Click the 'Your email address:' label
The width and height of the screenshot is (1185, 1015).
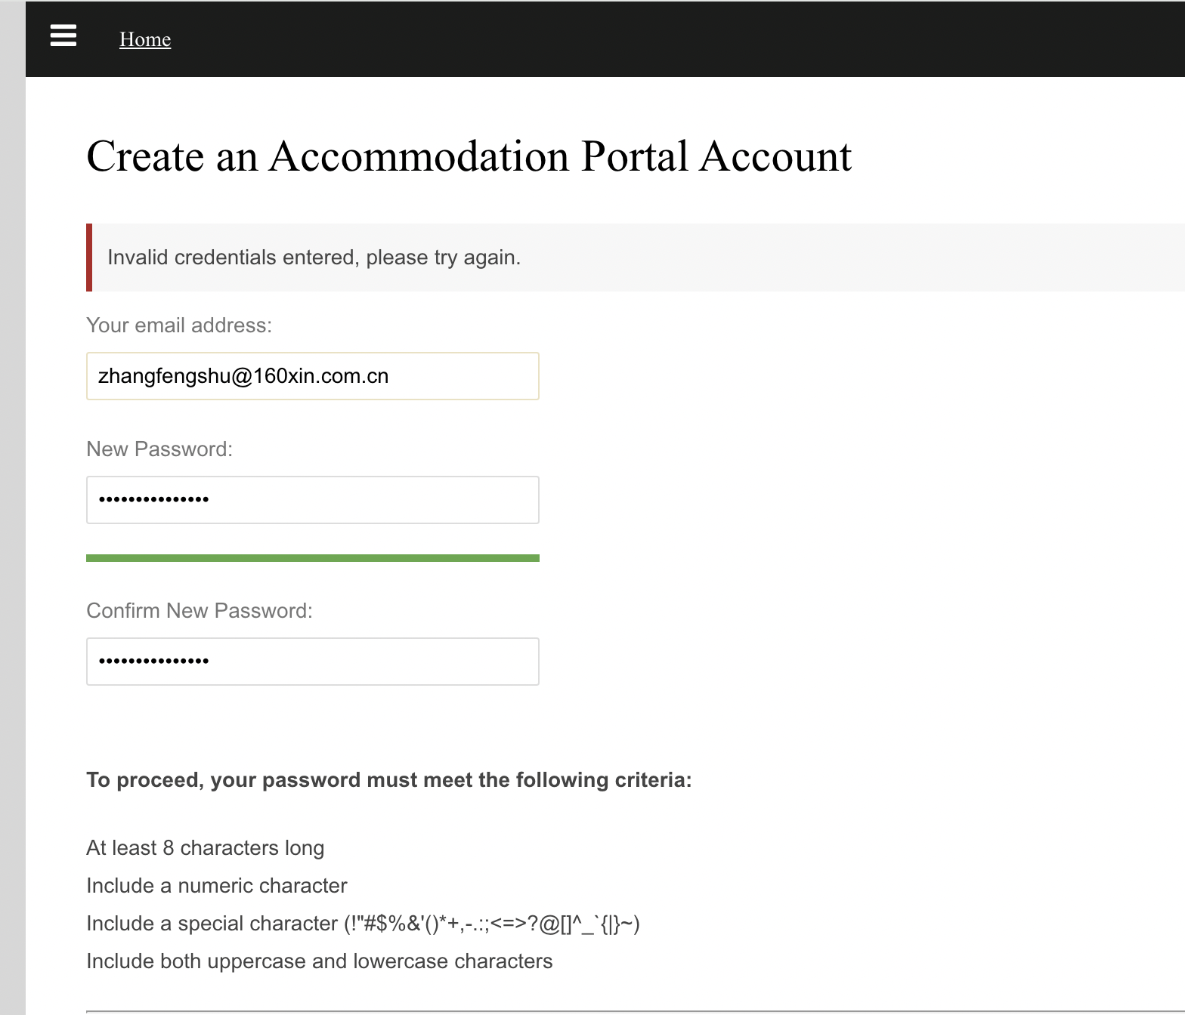coord(179,325)
